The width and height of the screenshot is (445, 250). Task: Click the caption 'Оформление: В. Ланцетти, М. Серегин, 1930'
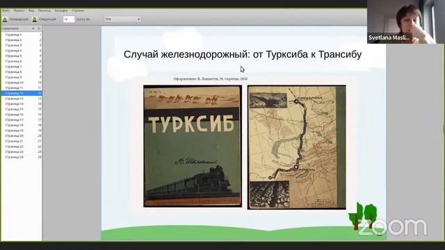(x=210, y=78)
